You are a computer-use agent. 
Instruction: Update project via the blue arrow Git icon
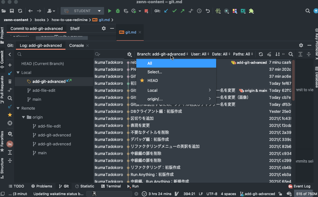166,11
